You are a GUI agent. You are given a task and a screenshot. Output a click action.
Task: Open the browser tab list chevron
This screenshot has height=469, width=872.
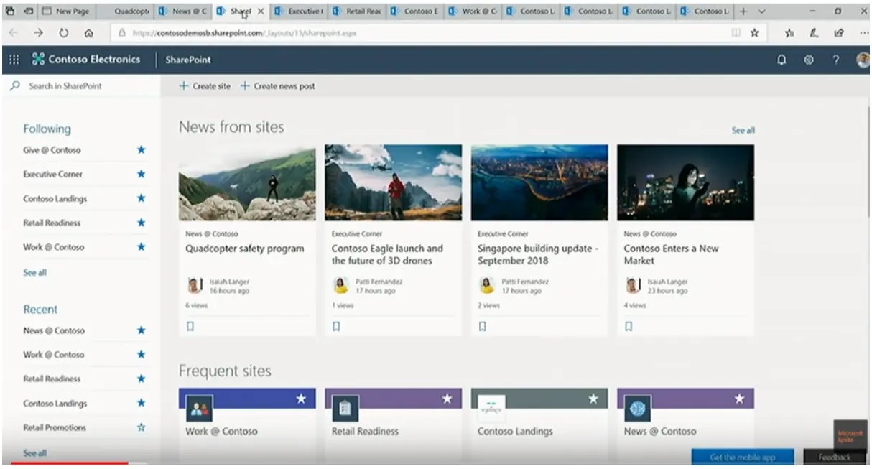coord(762,11)
